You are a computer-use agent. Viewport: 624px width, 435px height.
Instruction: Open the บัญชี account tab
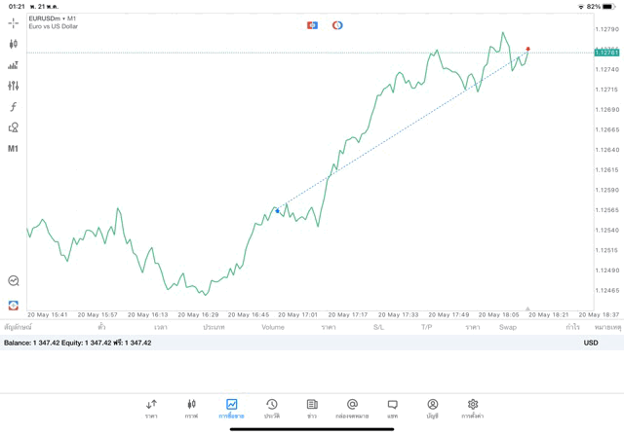tap(432, 409)
